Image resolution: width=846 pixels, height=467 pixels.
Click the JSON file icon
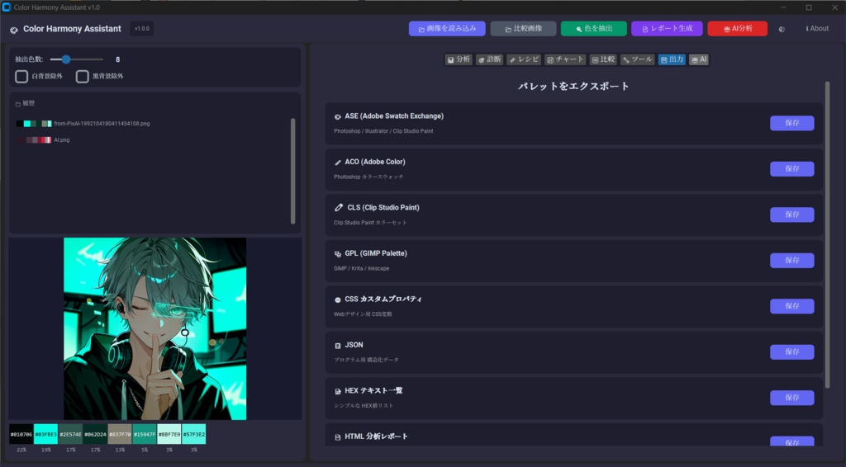338,345
